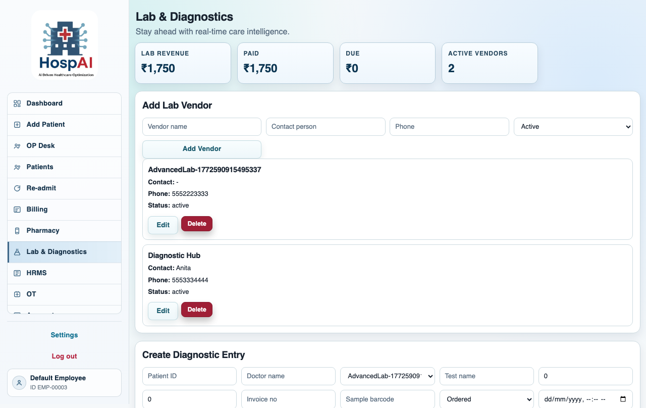Delete the Diagnostic Hub vendor
The width and height of the screenshot is (646, 408).
click(x=196, y=309)
